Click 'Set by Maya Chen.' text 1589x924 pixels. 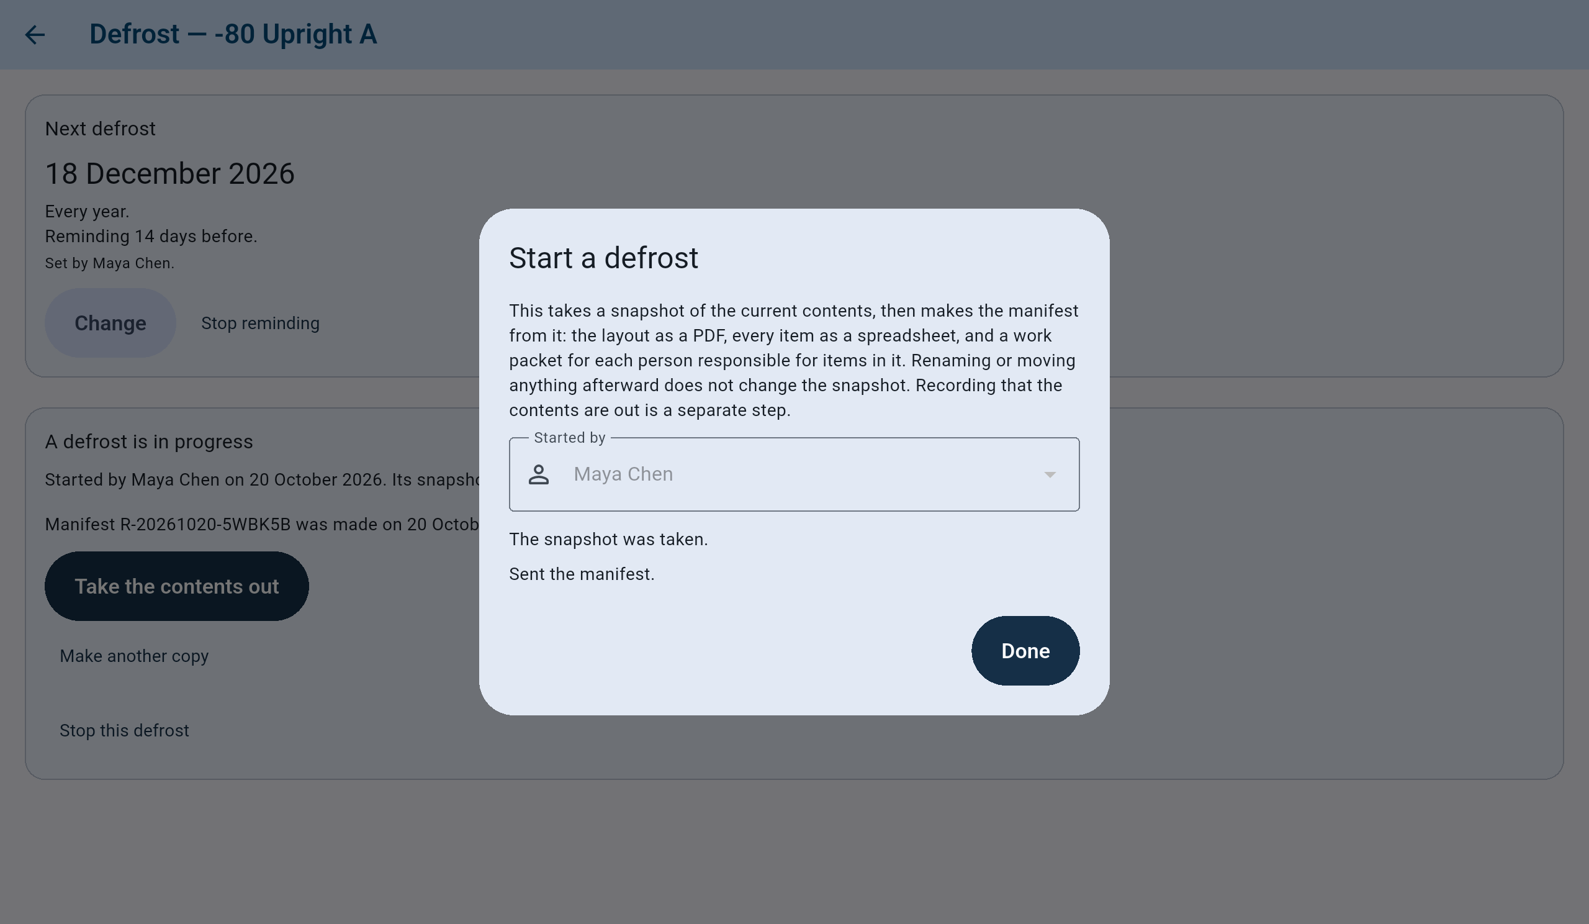point(110,263)
